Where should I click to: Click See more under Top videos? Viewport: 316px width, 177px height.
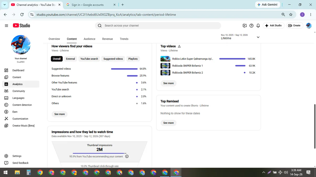click(169, 83)
